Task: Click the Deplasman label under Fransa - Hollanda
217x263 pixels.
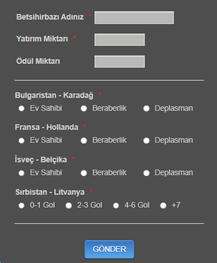Action: 174,140
